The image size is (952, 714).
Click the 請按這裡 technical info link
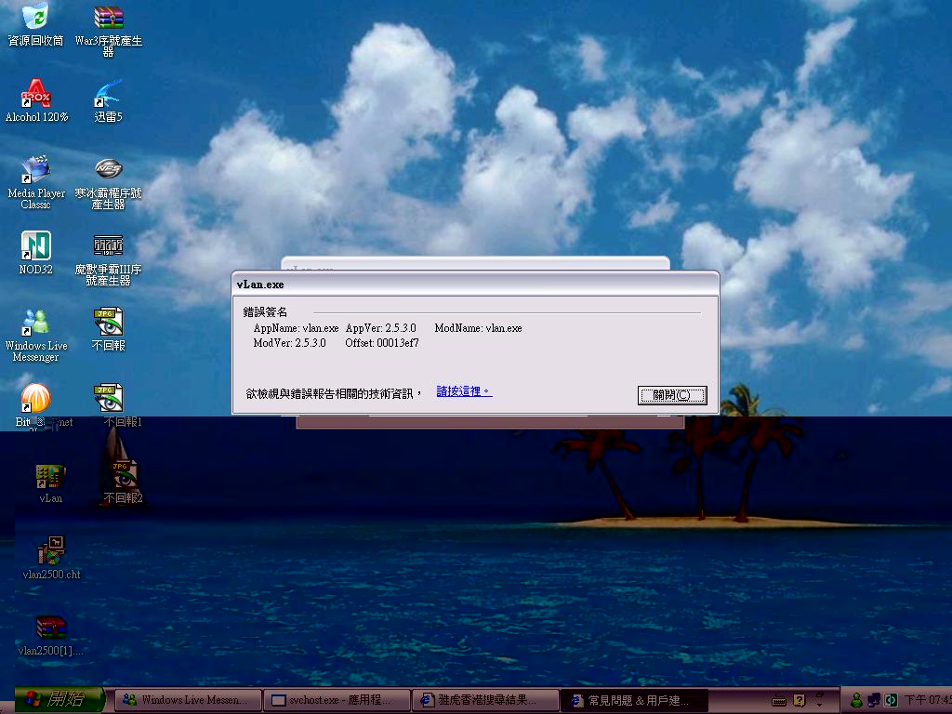pos(464,391)
